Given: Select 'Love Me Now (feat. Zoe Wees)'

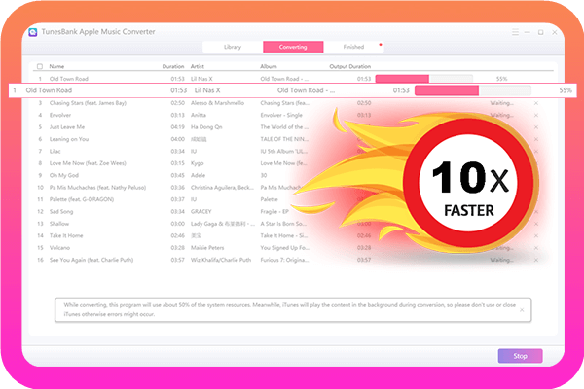Looking at the screenshot, I should tap(88, 163).
